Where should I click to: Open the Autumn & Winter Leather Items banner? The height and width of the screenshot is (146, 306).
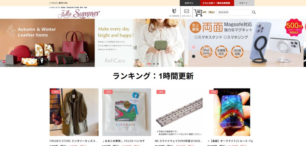point(48,43)
